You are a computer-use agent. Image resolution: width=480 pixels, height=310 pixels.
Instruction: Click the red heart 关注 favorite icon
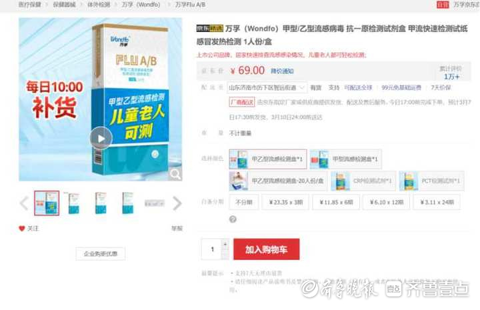click(x=22, y=228)
